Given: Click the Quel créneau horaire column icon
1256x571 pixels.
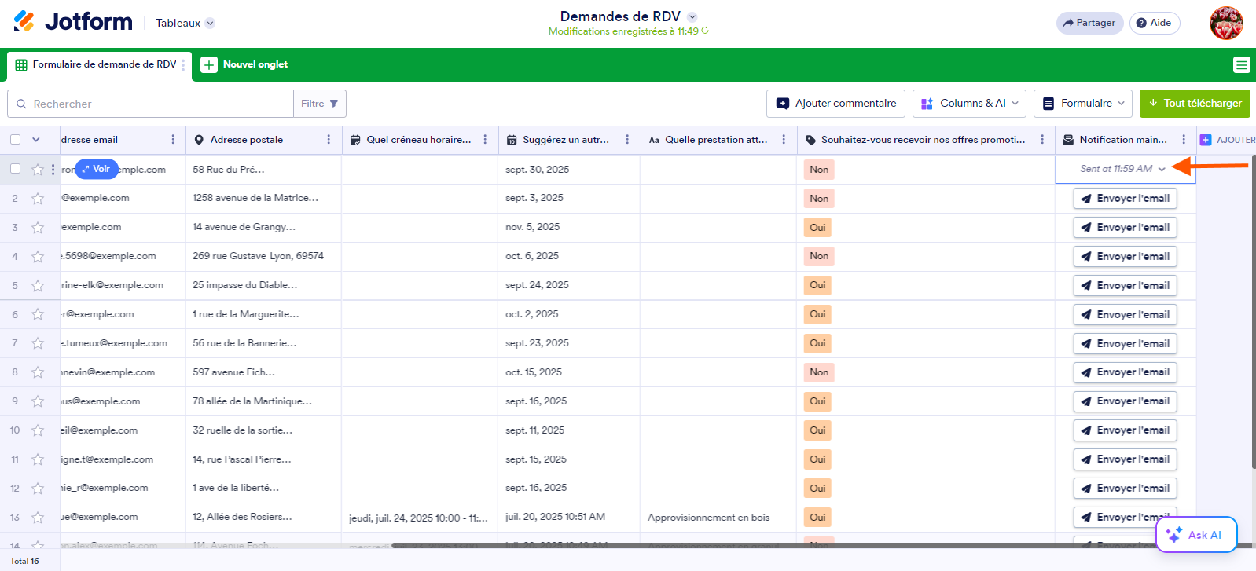Looking at the screenshot, I should (x=355, y=140).
